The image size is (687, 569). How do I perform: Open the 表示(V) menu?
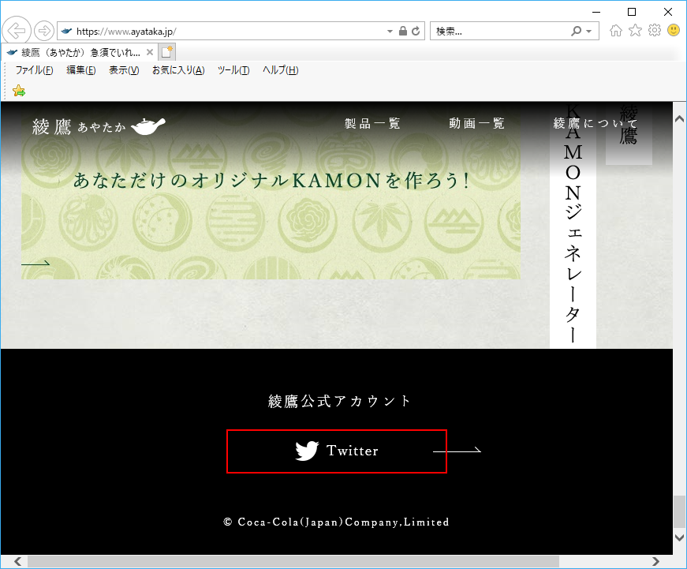[x=124, y=70]
